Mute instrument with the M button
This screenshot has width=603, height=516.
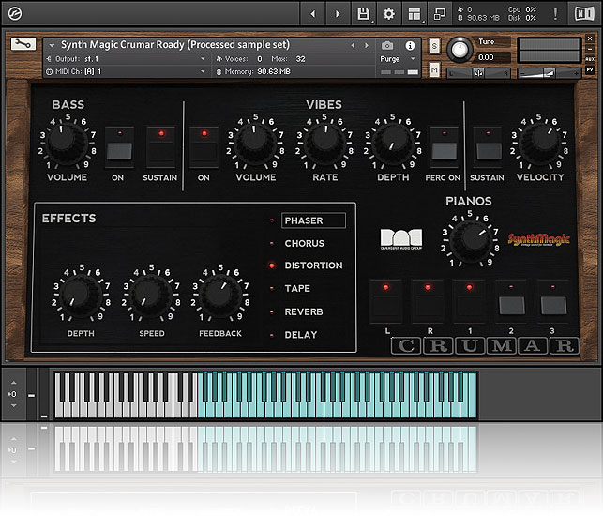(435, 70)
